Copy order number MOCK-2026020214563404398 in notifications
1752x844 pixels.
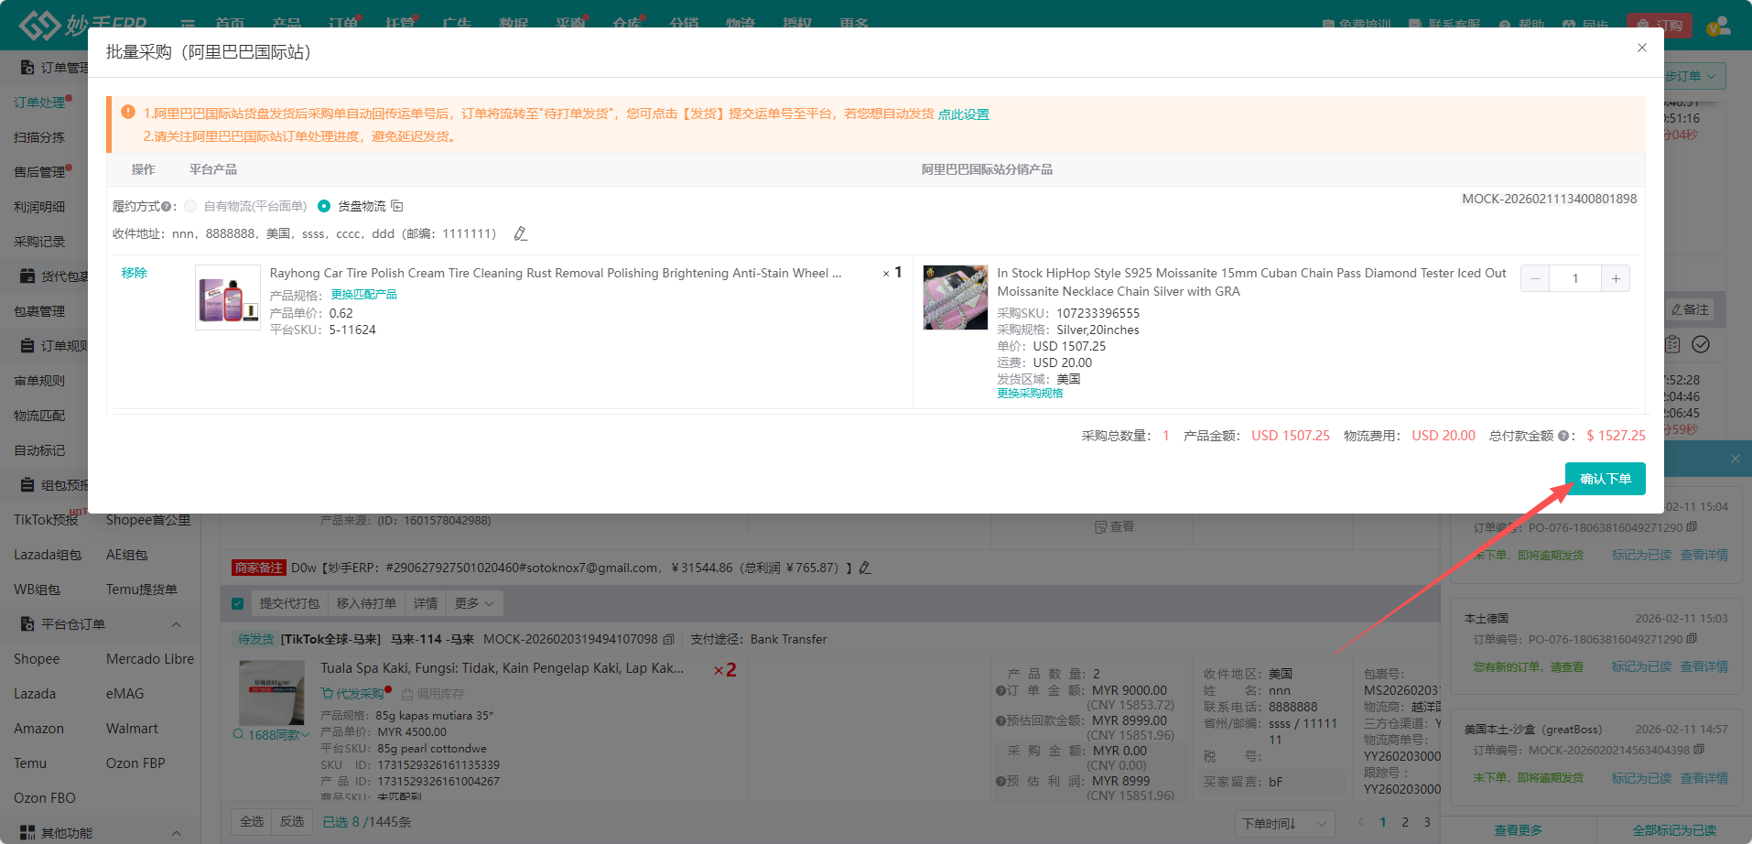click(1699, 750)
